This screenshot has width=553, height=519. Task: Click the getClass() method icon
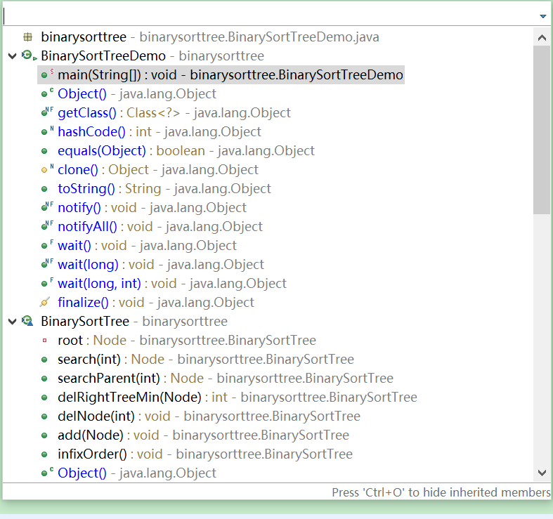[47, 112]
